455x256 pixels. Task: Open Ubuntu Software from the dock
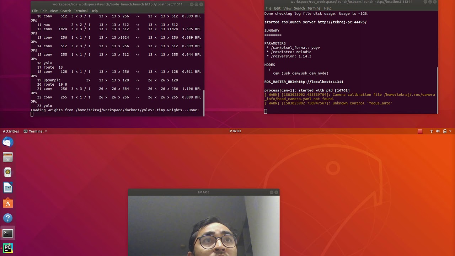[8, 203]
